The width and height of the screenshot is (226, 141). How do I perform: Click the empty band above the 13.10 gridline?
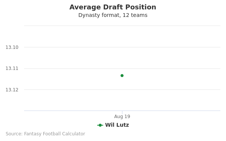pos(122,36)
